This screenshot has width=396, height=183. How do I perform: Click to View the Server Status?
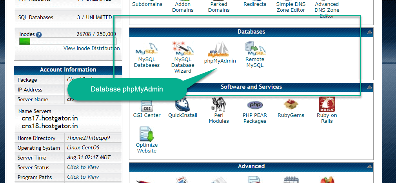click(x=83, y=167)
